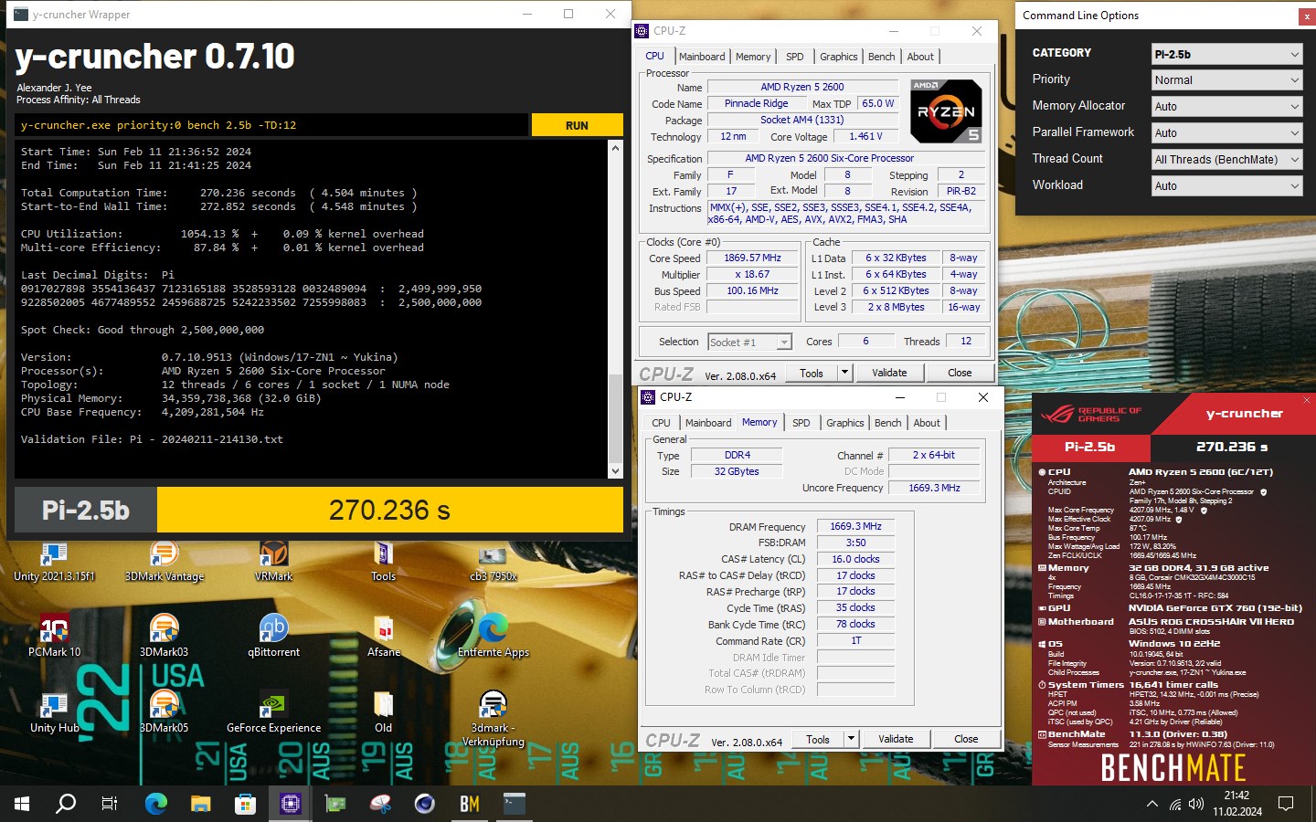Screen dimensions: 1316x822
Task: Click the y-cruncher command line field
Action: coord(272,125)
